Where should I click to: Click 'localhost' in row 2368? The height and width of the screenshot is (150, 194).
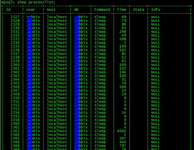57,146
